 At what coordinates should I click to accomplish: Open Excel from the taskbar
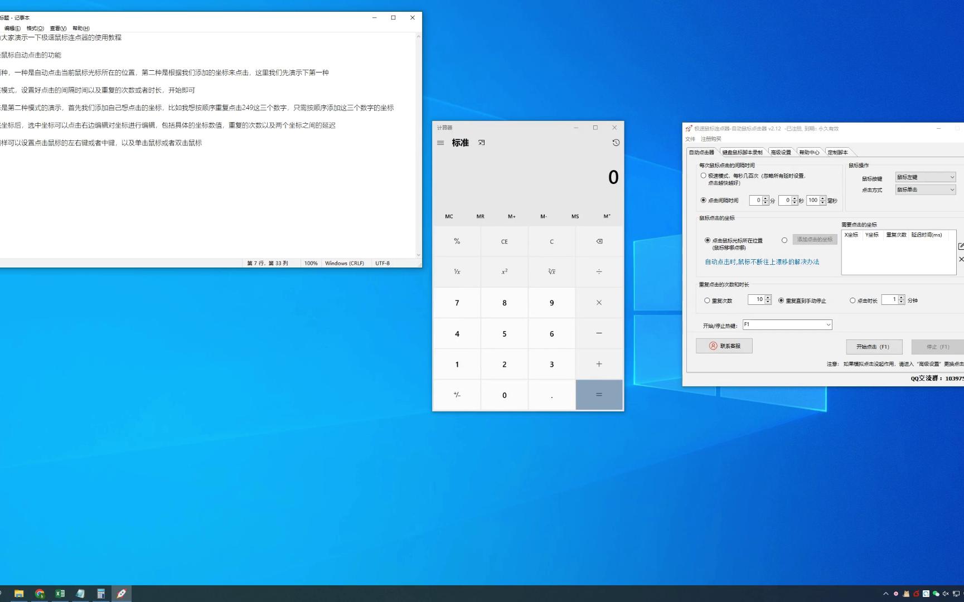tap(60, 594)
